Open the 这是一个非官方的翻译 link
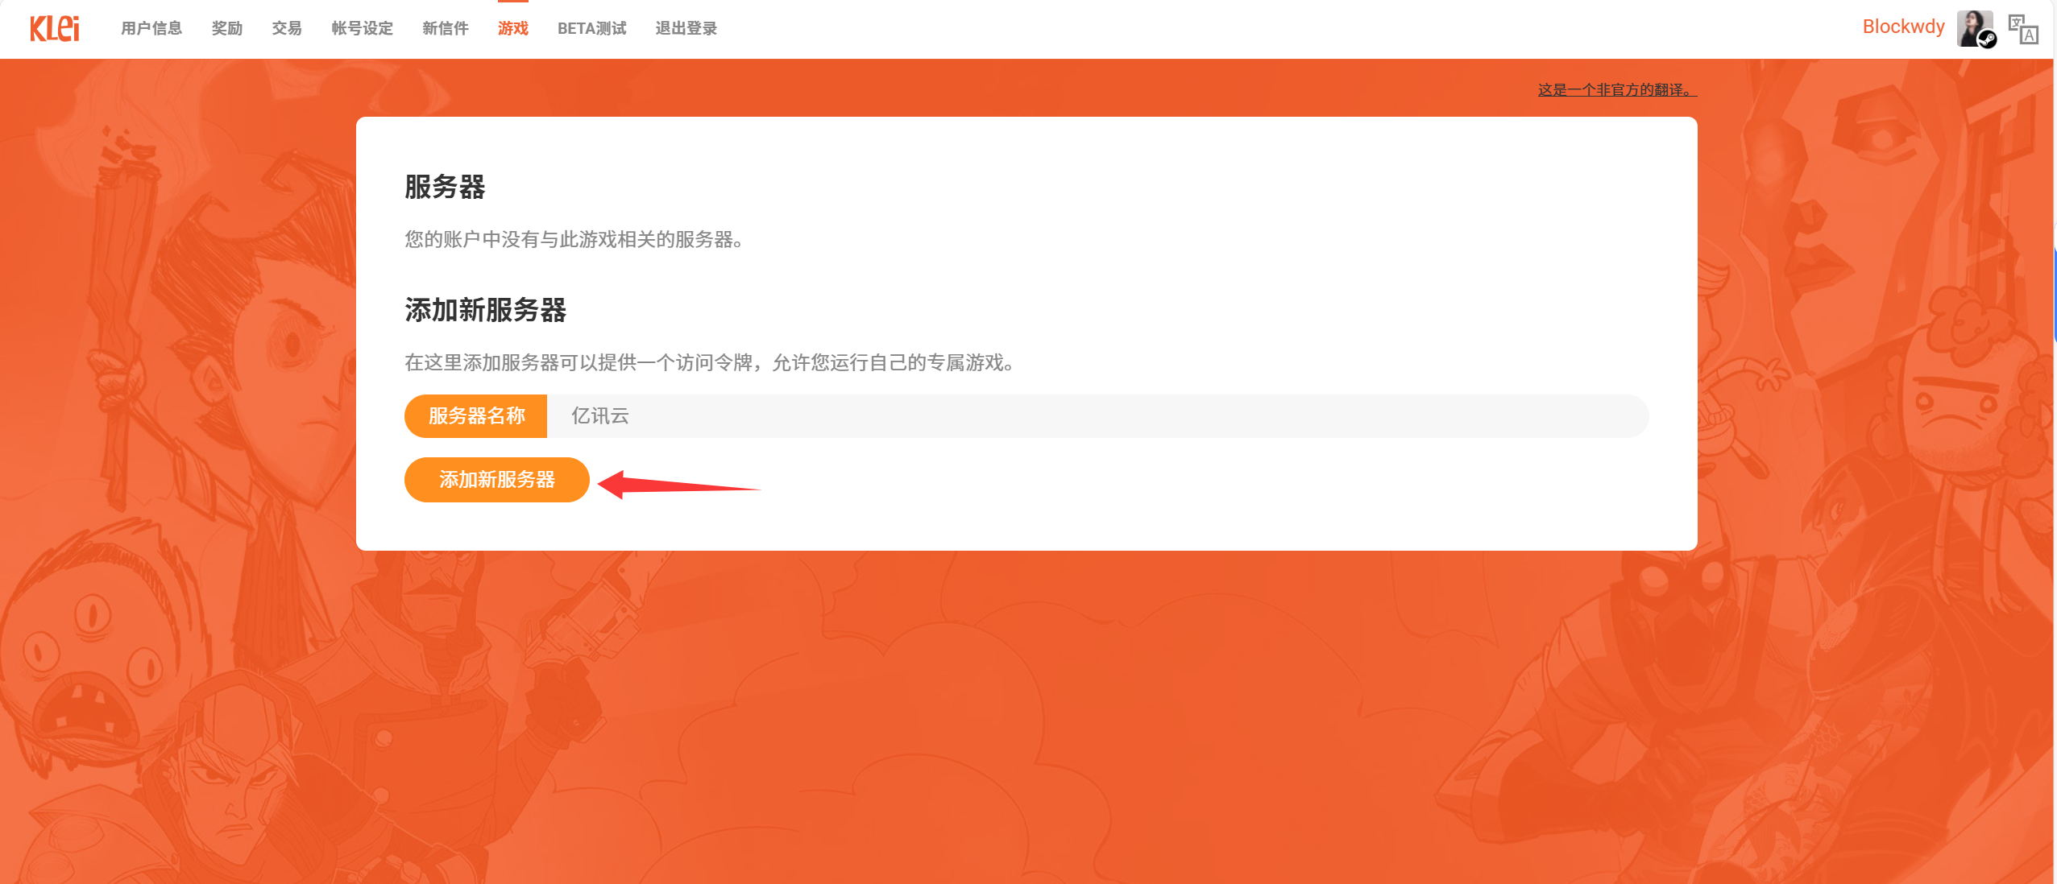Viewport: 2057px width, 884px height. tap(1617, 89)
